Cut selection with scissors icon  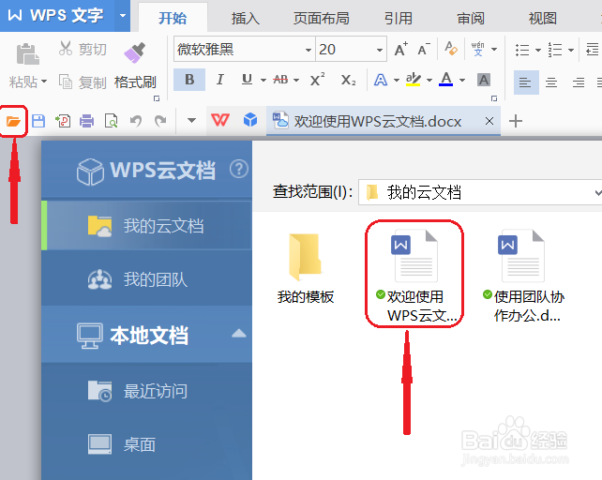pos(66,49)
